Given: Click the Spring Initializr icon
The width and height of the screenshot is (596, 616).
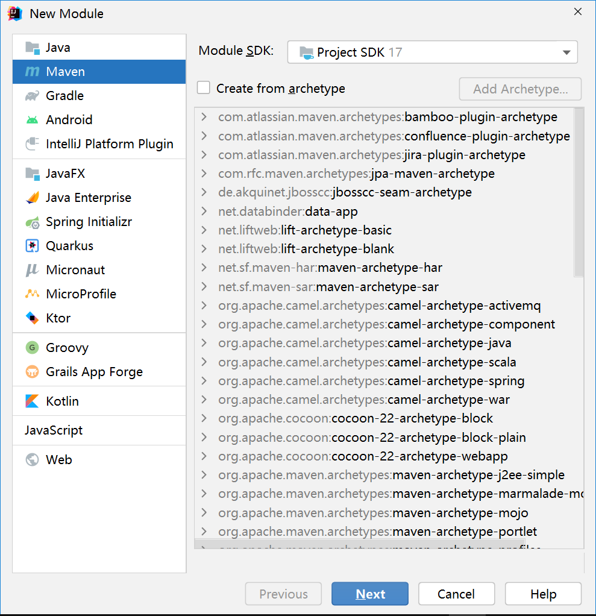Looking at the screenshot, I should [32, 222].
